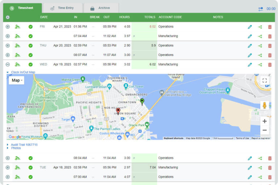The image size is (278, 185).
Task: Click the red clock-out map marker
Action: click(118, 112)
